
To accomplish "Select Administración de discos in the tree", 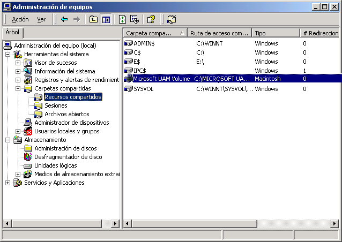I will tap(65, 148).
